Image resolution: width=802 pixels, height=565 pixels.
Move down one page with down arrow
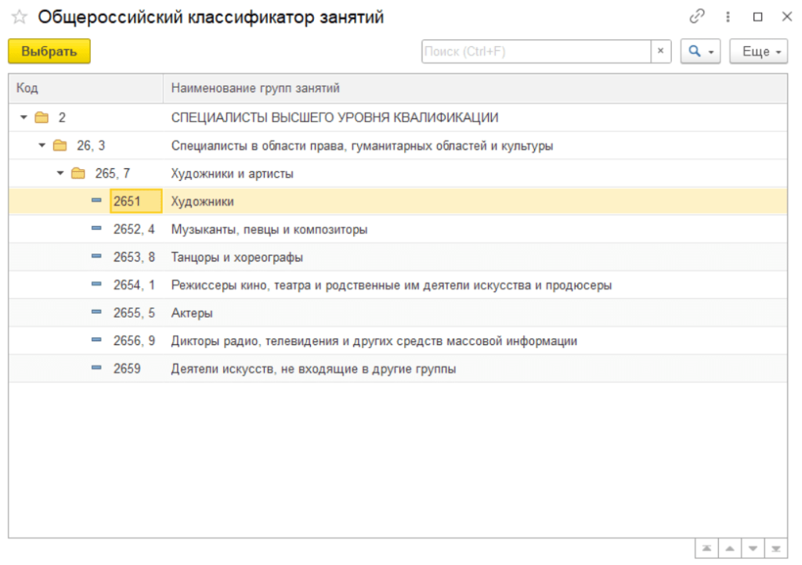pyautogui.click(x=753, y=549)
